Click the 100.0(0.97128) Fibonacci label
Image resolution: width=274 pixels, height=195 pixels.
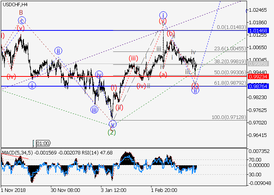(x=229, y=117)
